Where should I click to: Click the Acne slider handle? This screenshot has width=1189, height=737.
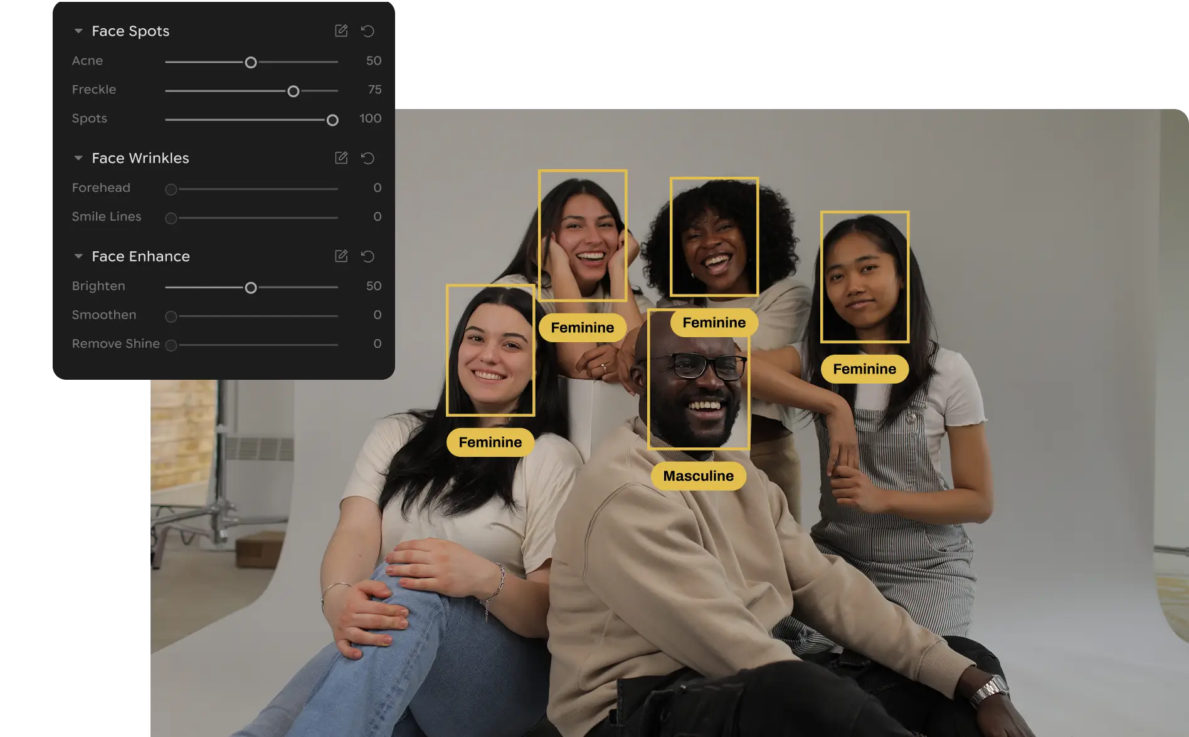(251, 62)
